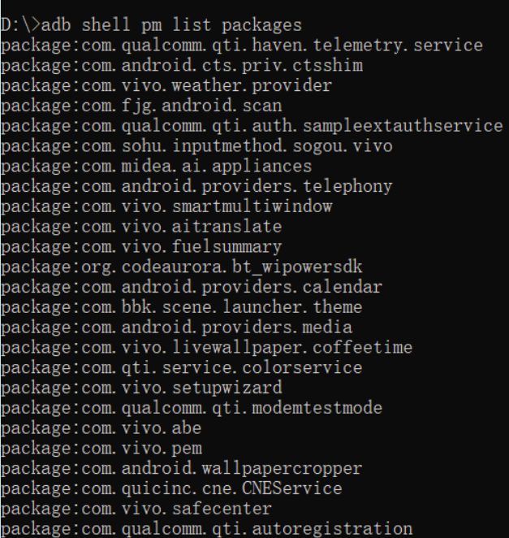Screen dimensions: 509x538
Task: Click the com.android.providers.calendar entry
Action: click(191, 287)
